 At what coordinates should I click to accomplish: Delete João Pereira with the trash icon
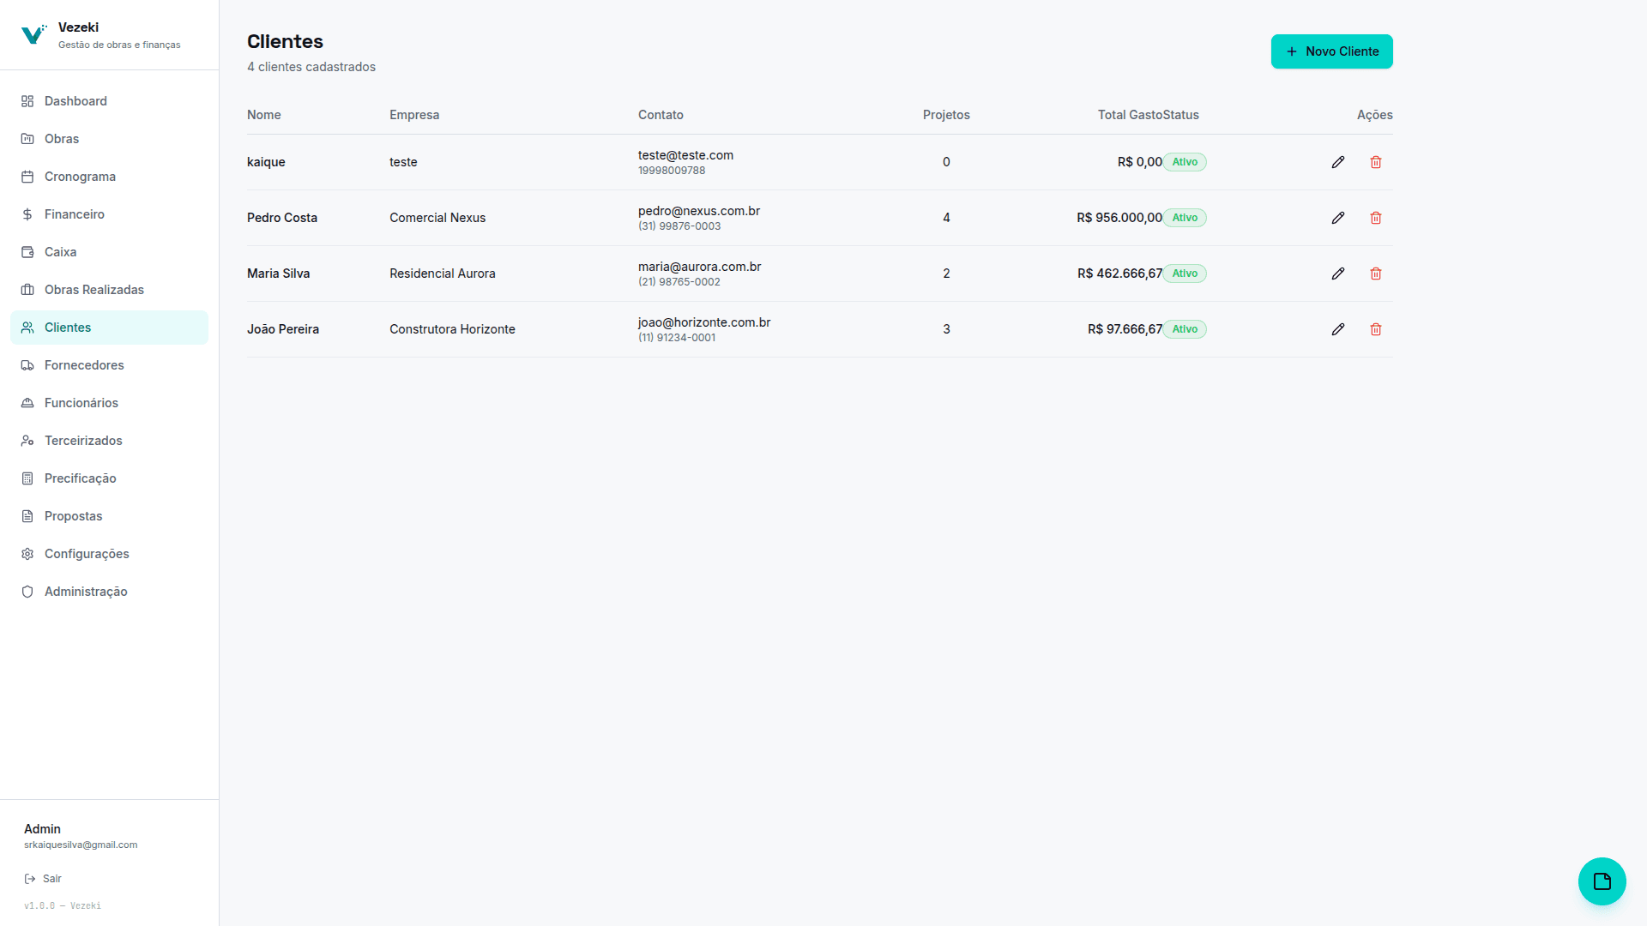click(x=1376, y=329)
